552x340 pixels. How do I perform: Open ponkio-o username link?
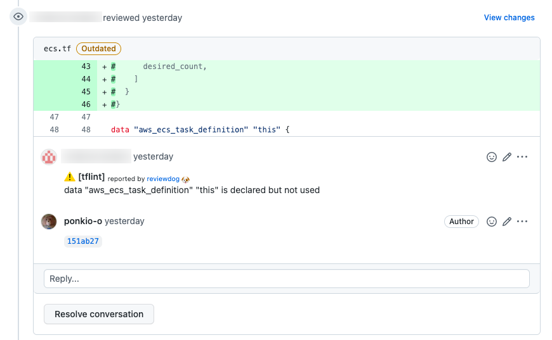(83, 221)
